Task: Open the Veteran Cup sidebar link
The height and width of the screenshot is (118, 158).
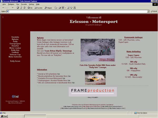Action: point(15,55)
